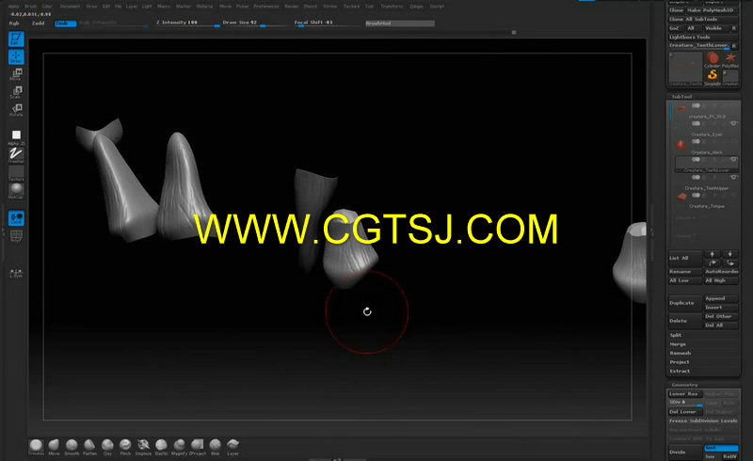Toggle Rgb painting mode
The height and width of the screenshot is (461, 753).
(x=14, y=23)
